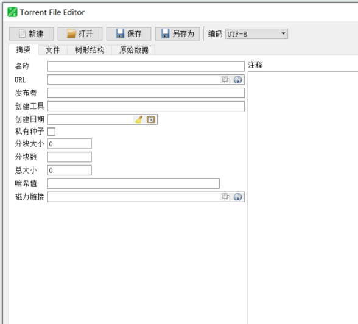Click inside the 注释 comment text area
358x324 pixels.
[303, 198]
